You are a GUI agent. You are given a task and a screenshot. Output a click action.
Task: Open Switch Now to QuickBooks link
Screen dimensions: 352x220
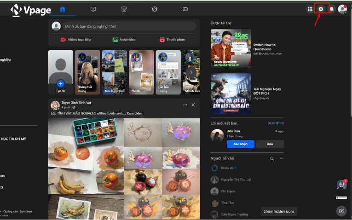coord(265,47)
